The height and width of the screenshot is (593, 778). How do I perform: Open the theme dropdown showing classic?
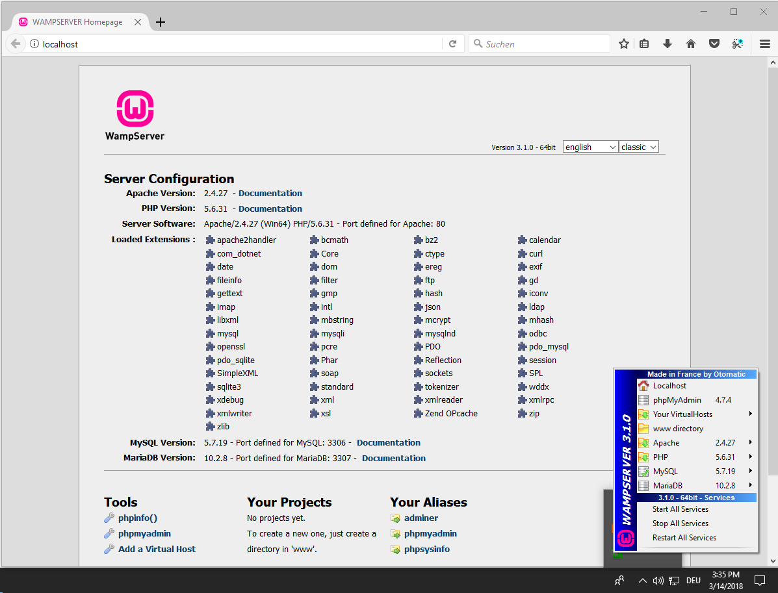point(638,147)
